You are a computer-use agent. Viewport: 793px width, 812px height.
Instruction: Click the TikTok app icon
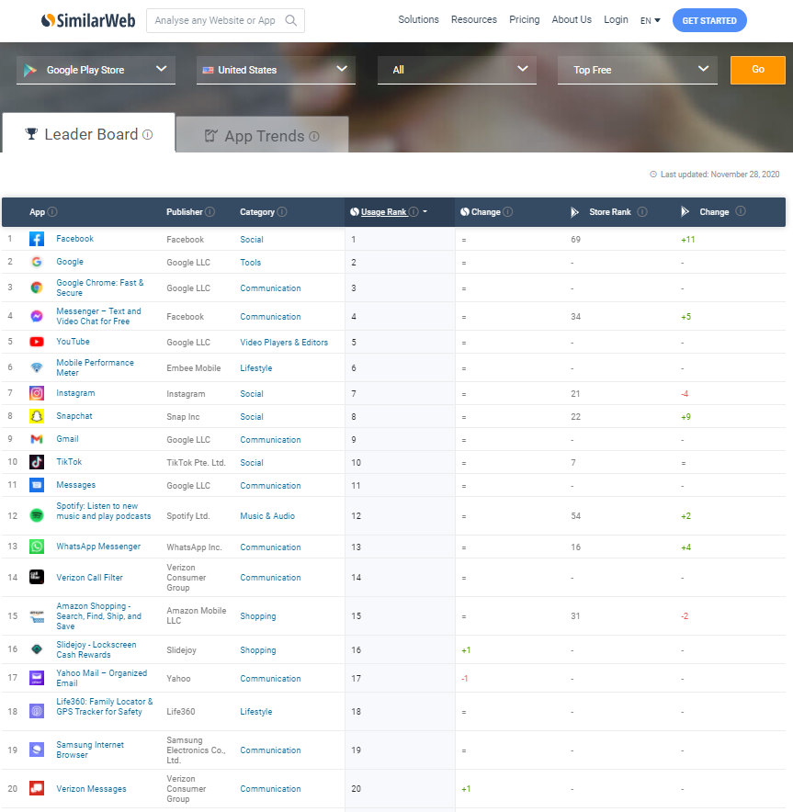point(36,462)
